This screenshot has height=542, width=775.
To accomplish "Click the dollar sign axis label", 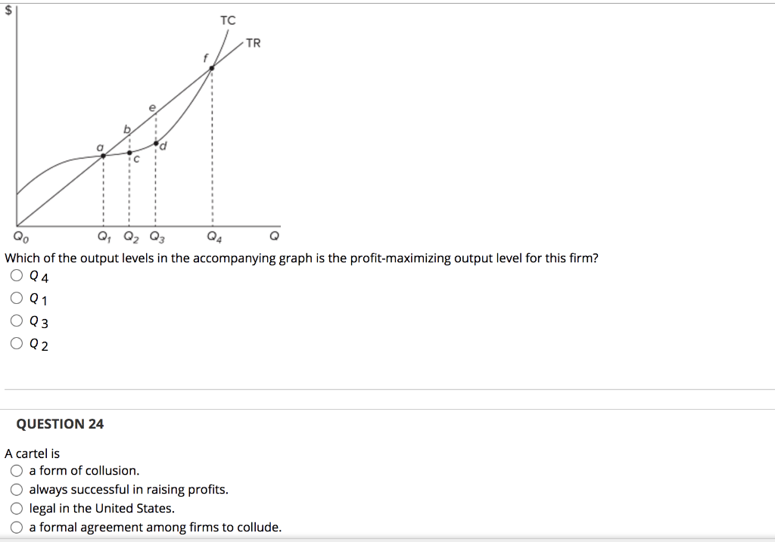I will [7, 11].
